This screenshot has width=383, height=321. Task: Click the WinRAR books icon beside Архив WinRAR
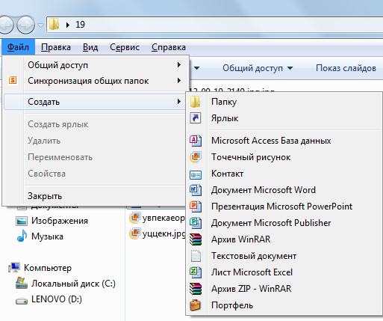point(196,239)
